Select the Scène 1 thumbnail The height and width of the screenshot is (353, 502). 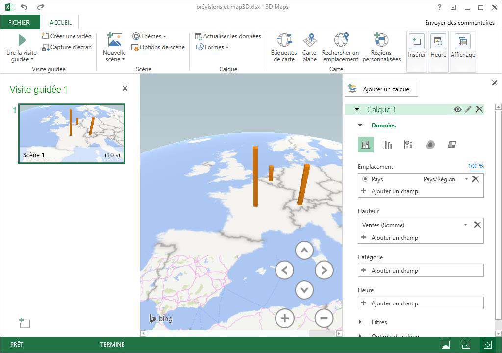(72, 133)
